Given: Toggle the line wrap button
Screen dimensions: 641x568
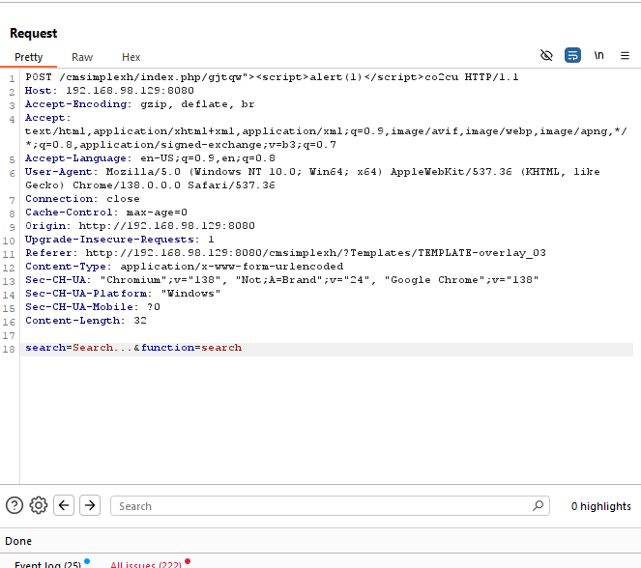Looking at the screenshot, I should 572,55.
